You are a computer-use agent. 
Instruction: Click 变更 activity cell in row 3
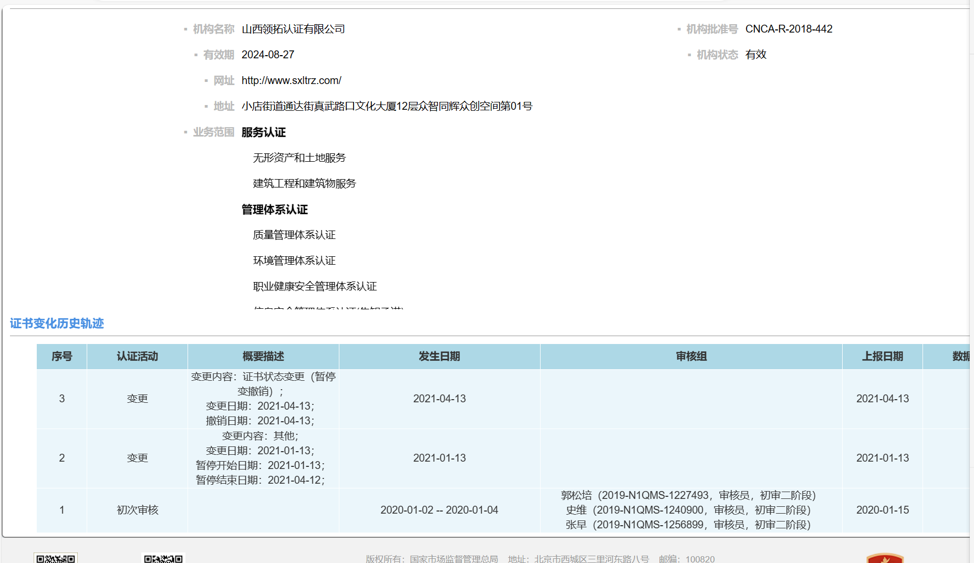click(137, 399)
